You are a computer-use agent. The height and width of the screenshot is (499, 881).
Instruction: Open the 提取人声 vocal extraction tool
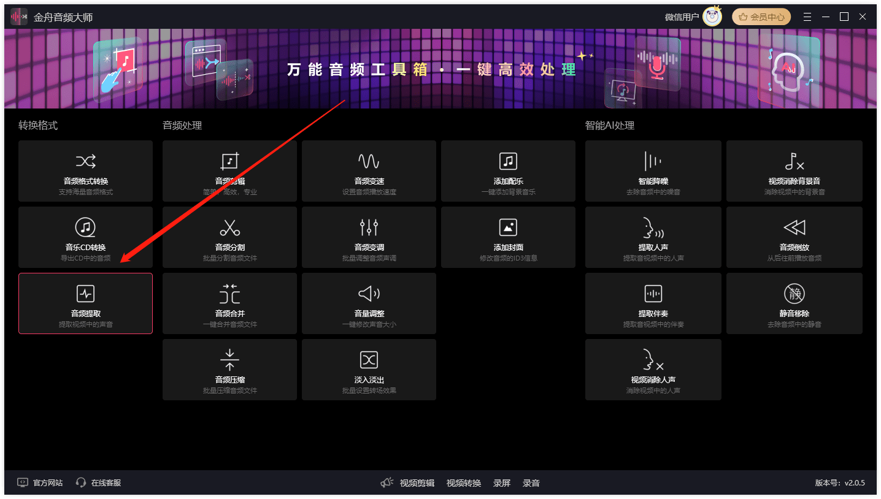pyautogui.click(x=653, y=228)
